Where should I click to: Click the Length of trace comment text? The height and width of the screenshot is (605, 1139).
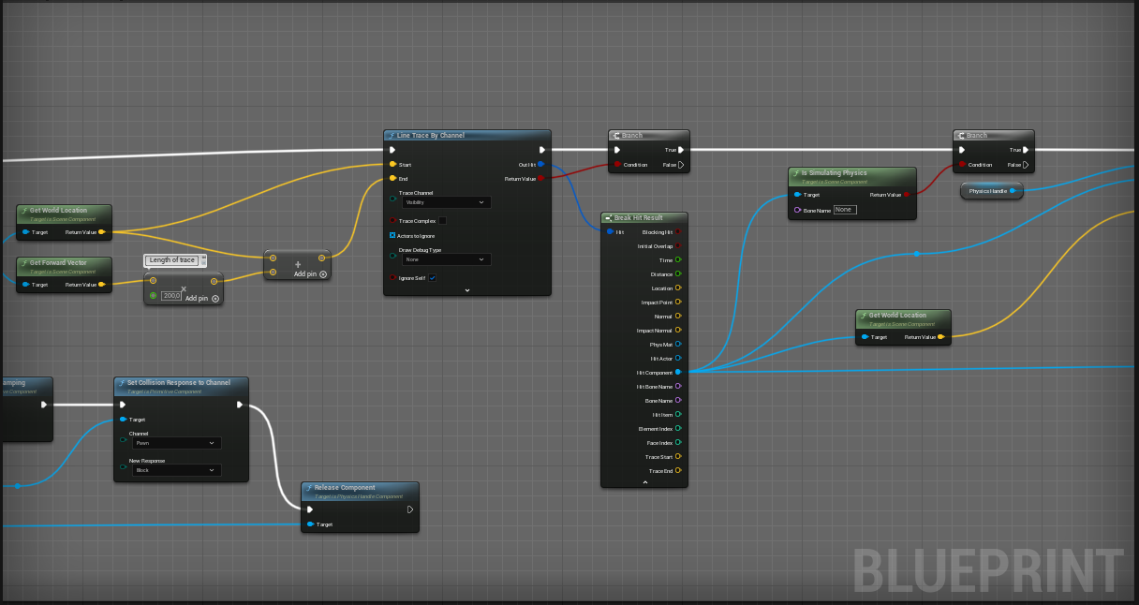click(x=172, y=259)
